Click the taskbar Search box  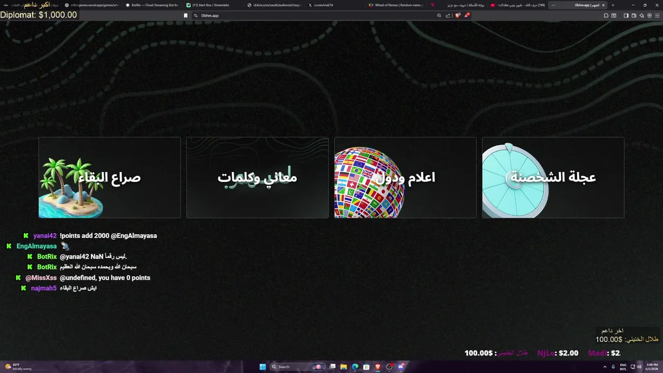(297, 367)
